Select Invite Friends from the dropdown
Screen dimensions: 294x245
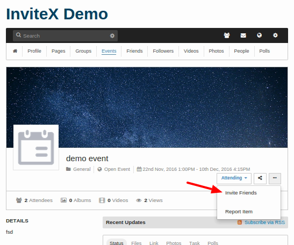click(x=241, y=193)
